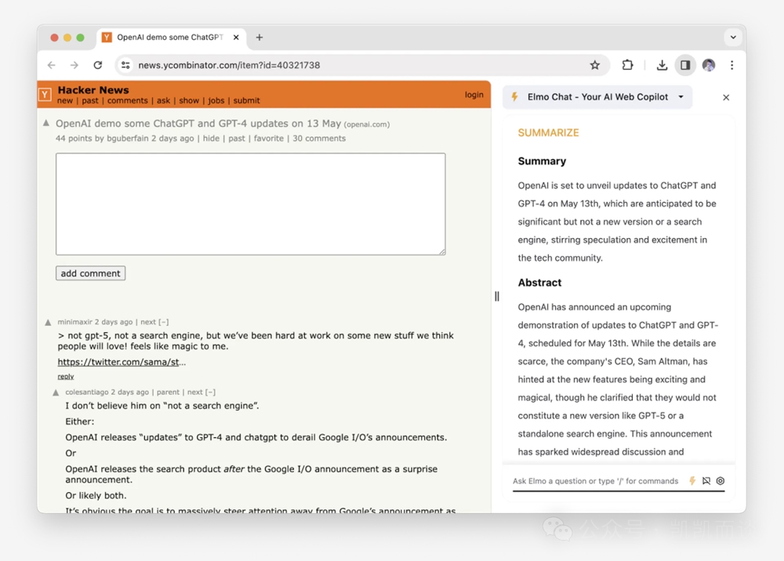Click the SUMMARIZE heading in Elmo
Viewport: 784px width, 561px height.
(548, 133)
